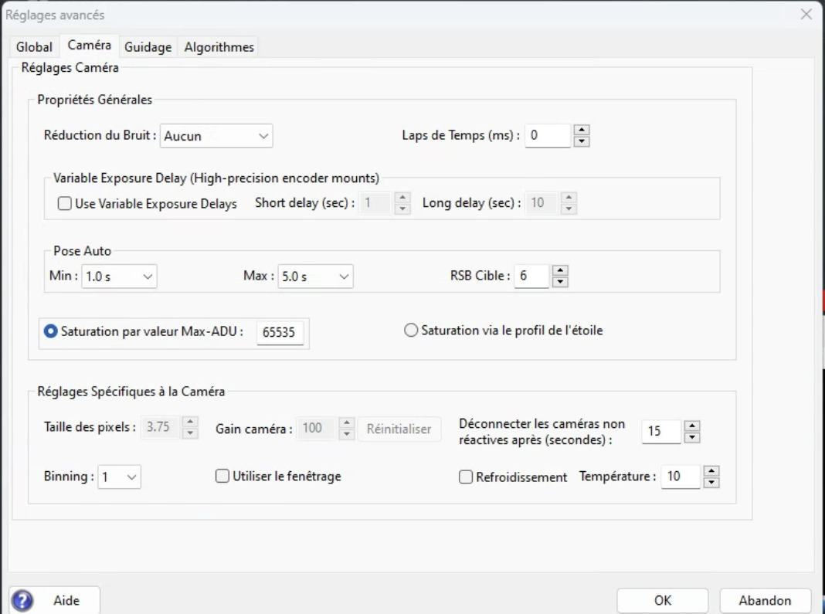Click the Max-ADU saturation value field
This screenshot has width=825, height=614.
[x=280, y=333]
